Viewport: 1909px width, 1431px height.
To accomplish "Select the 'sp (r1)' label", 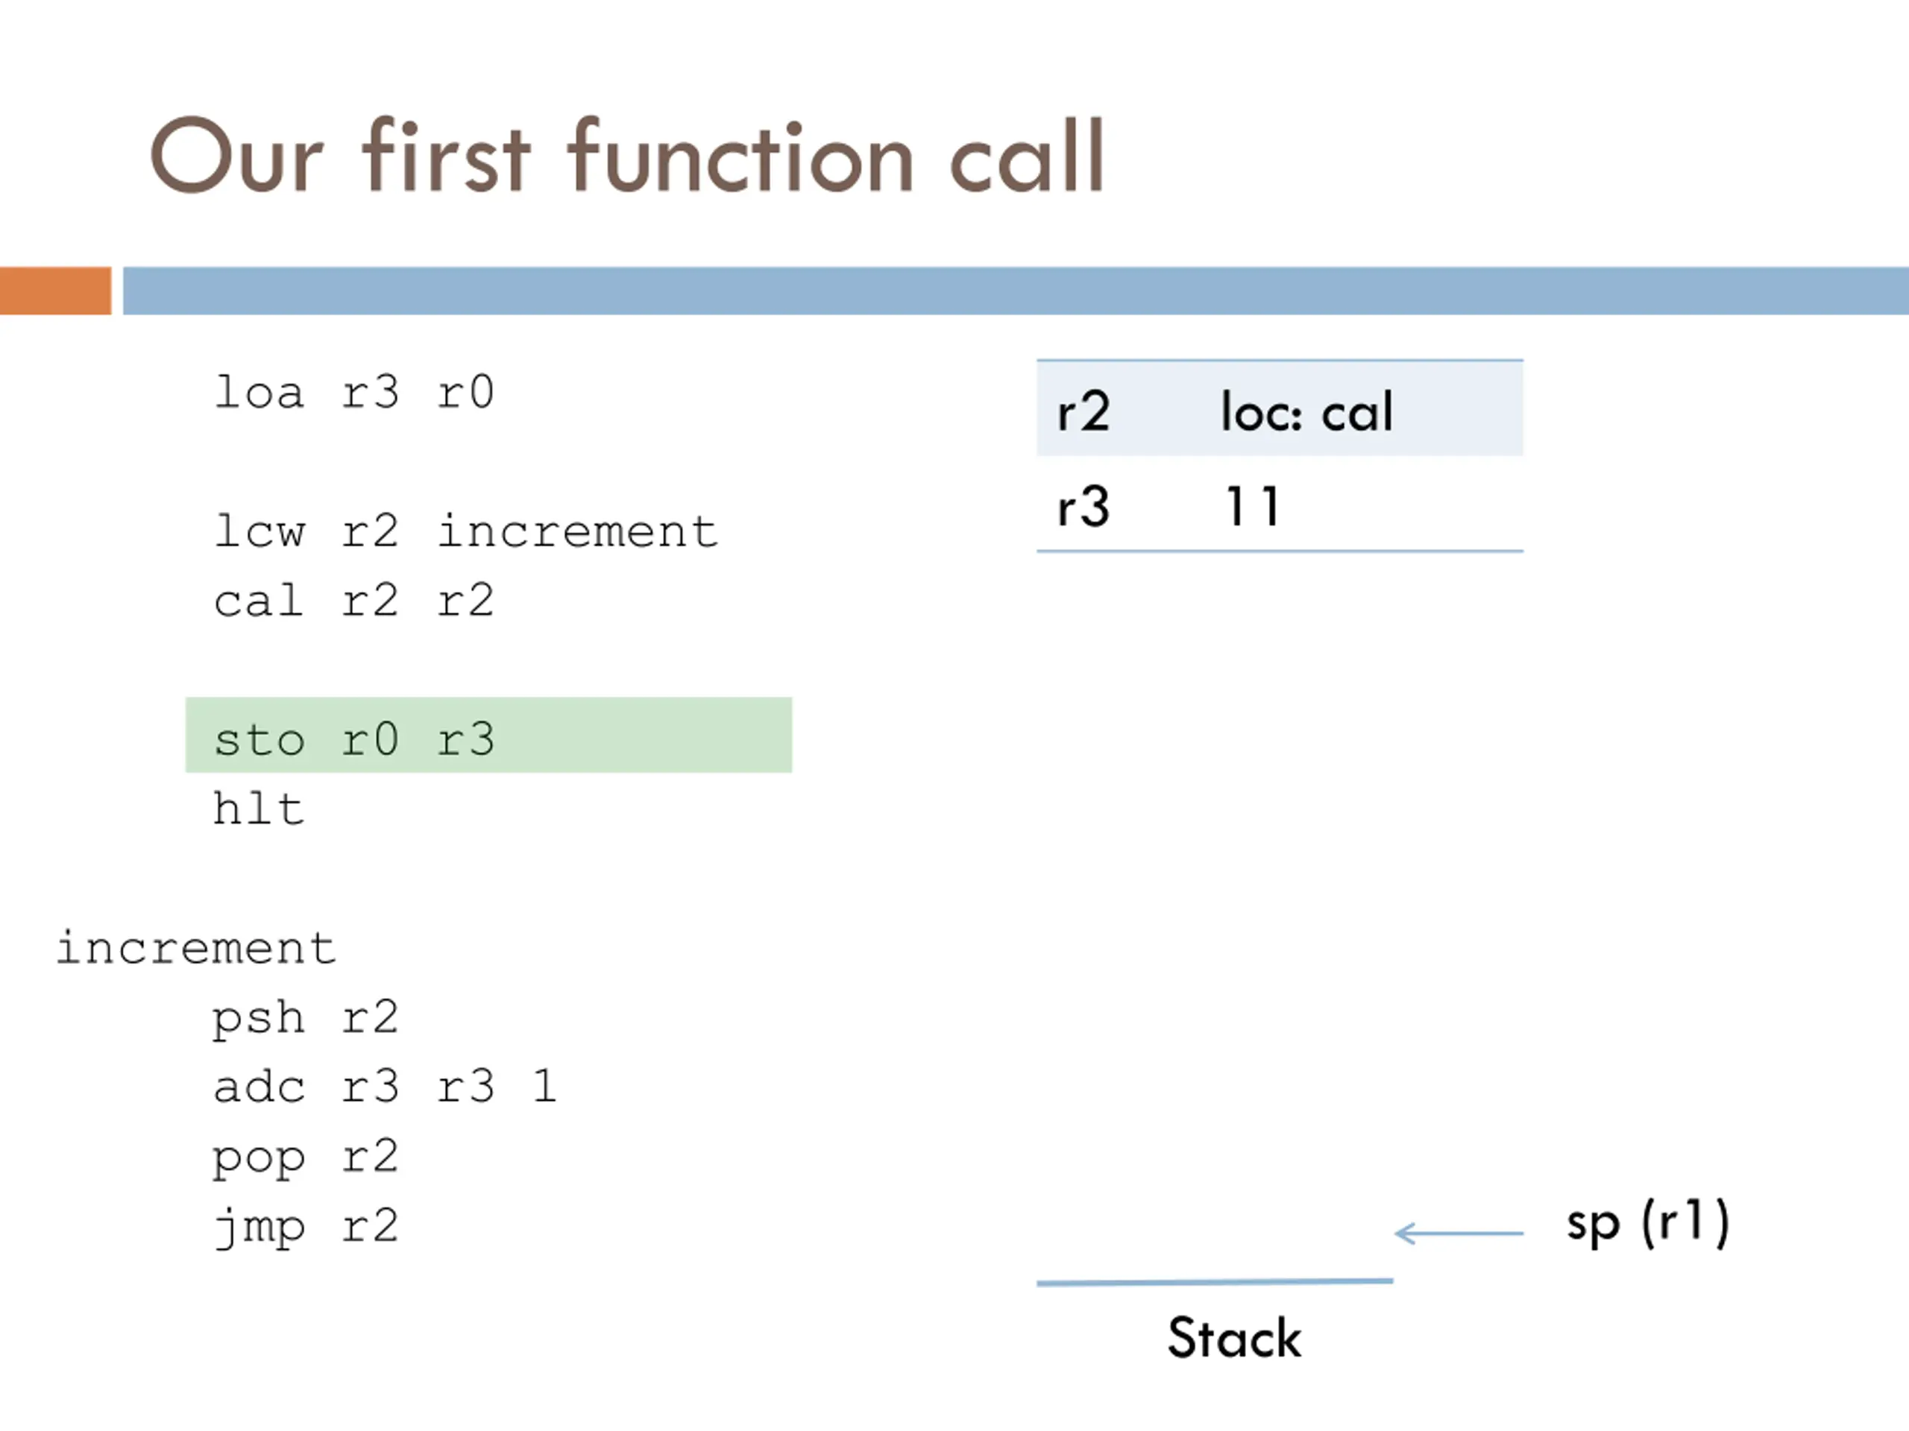I will [1647, 1223].
